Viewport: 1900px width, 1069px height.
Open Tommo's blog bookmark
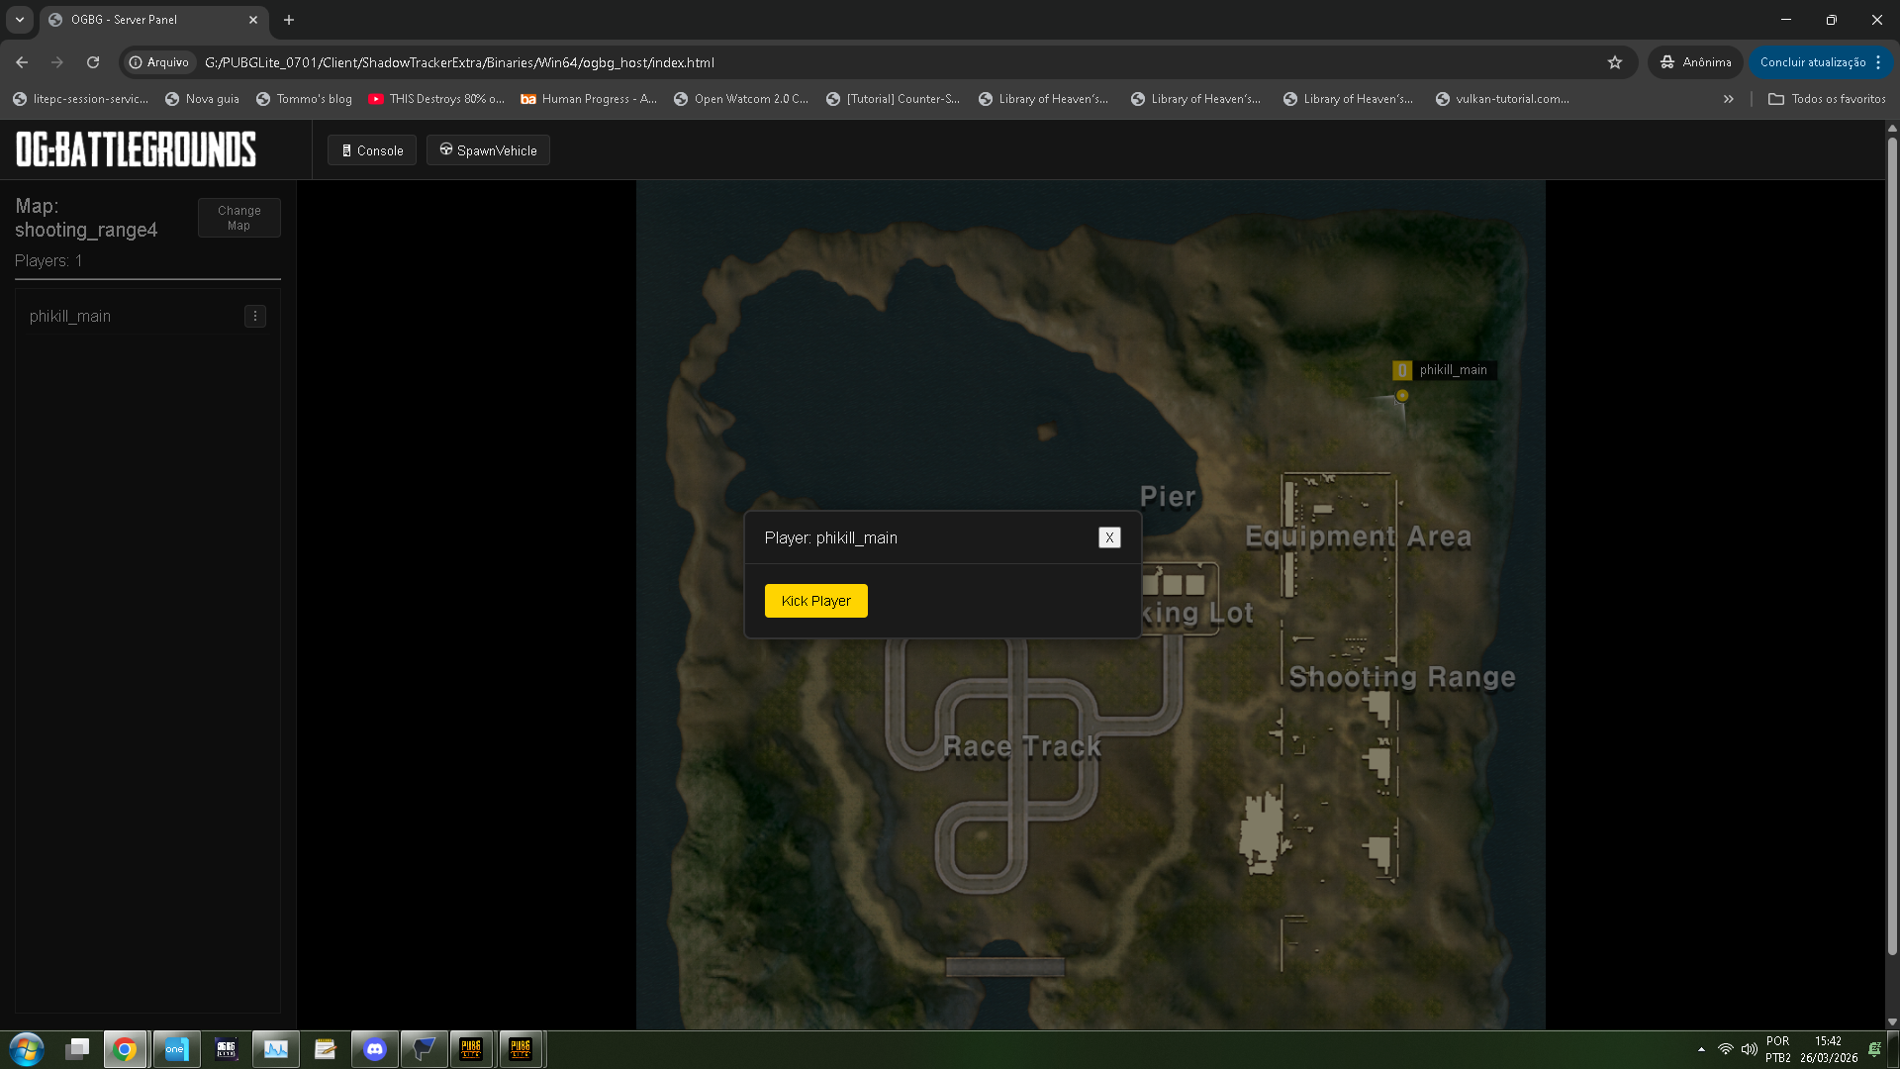[x=304, y=99]
